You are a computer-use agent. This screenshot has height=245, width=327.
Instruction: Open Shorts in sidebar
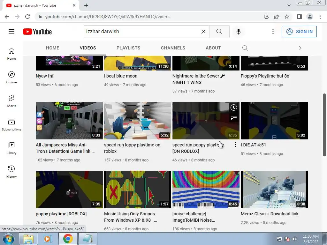(11, 101)
